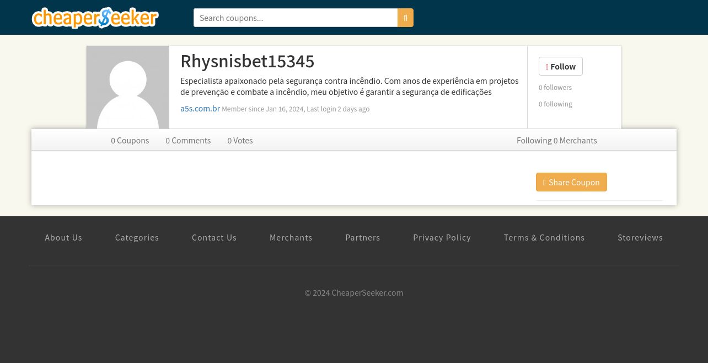View the 0 followers list
Viewport: 708px width, 363px height.
(555, 87)
